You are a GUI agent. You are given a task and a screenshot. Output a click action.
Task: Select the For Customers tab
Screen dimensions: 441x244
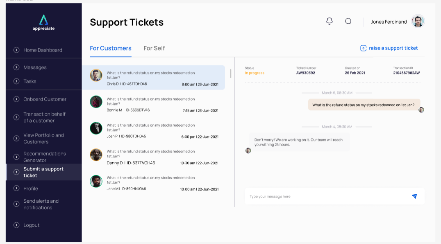tap(111, 48)
